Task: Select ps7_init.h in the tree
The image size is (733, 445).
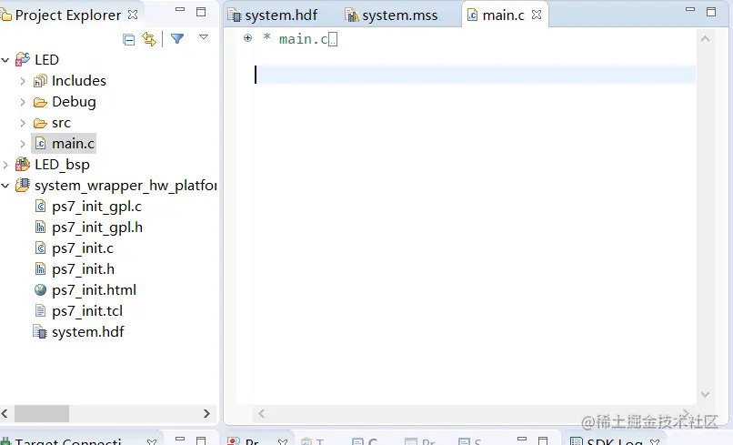Action: coord(83,269)
